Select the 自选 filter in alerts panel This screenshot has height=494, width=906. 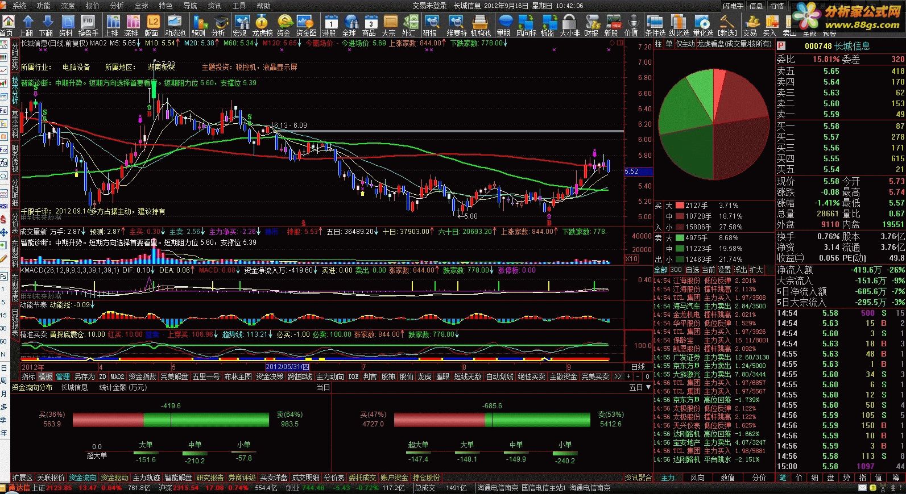[x=692, y=270]
